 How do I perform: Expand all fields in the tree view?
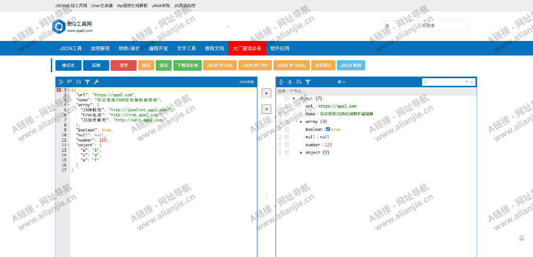pyautogui.click(x=281, y=82)
